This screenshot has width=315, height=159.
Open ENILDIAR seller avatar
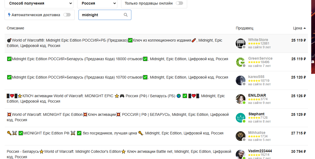pyautogui.click(x=241, y=99)
